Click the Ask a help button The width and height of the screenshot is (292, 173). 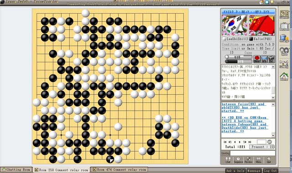pyautogui.click(x=235, y=171)
